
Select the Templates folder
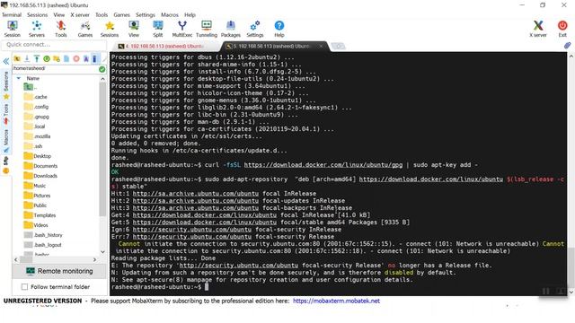click(40, 215)
